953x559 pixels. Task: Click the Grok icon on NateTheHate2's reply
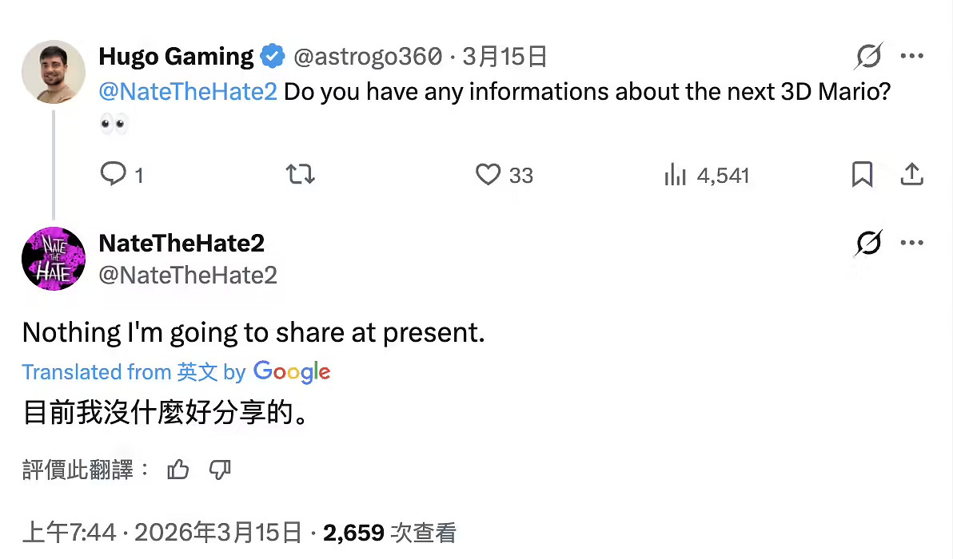coord(869,244)
